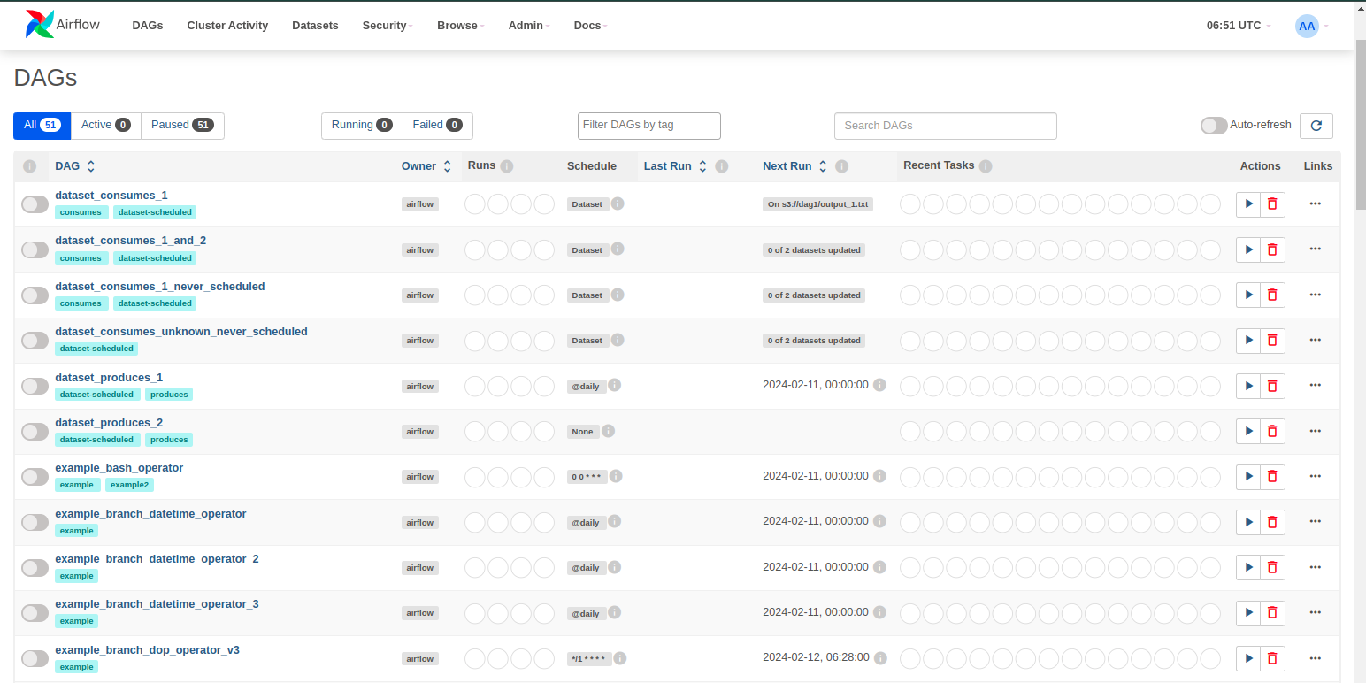This screenshot has width=1366, height=683.
Task: Open the 06:51 UTC timezone dropdown
Action: pyautogui.click(x=1238, y=26)
